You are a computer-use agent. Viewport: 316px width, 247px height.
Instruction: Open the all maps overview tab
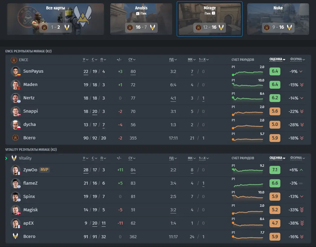[55, 19]
